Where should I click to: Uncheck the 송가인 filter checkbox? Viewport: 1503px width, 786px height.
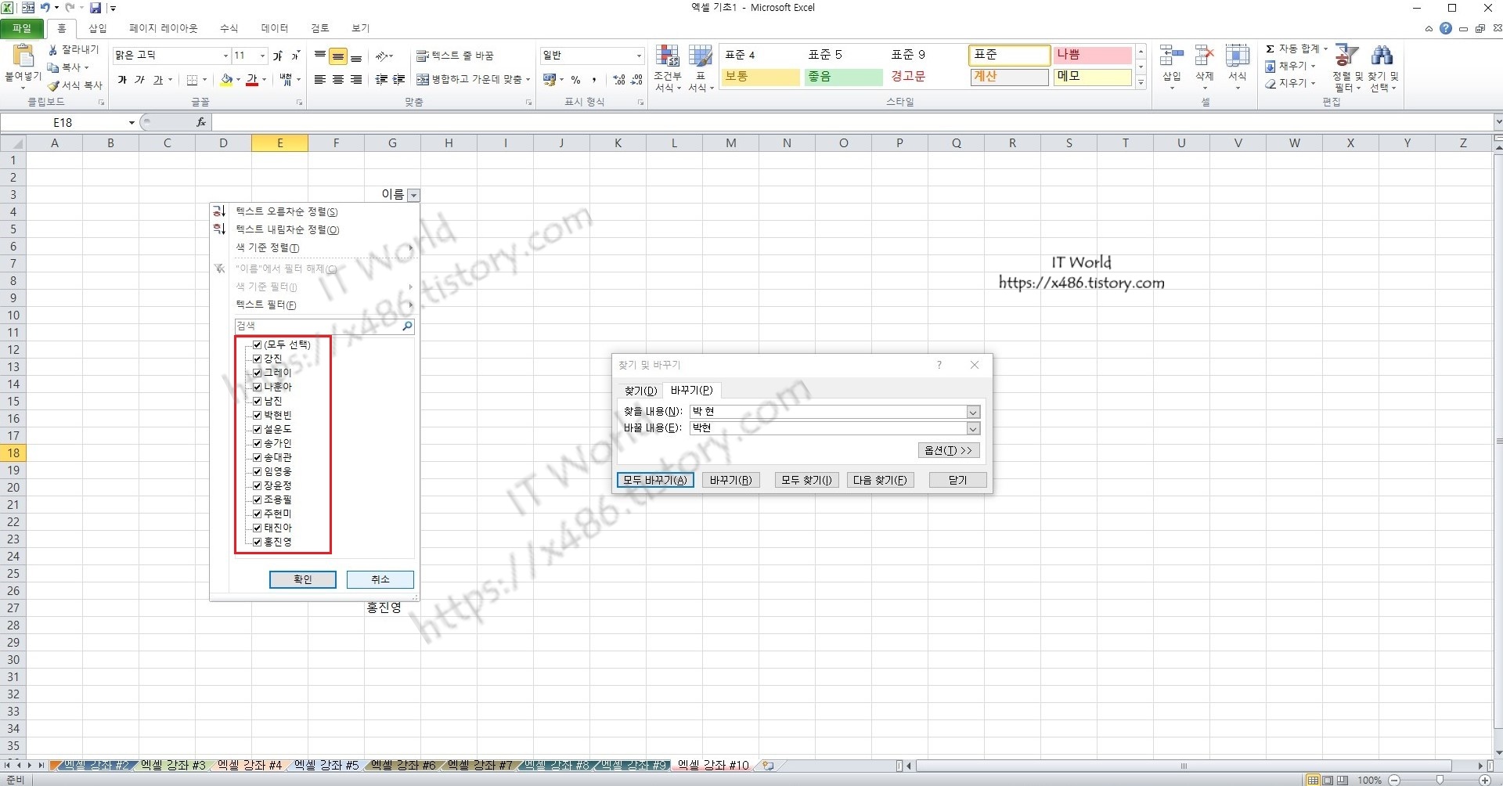pyautogui.click(x=257, y=443)
